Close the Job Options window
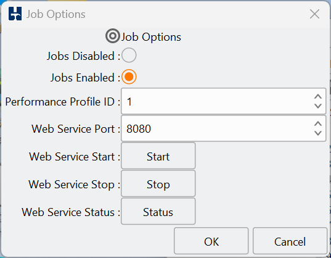This screenshot has width=331, height=258. 314,14
